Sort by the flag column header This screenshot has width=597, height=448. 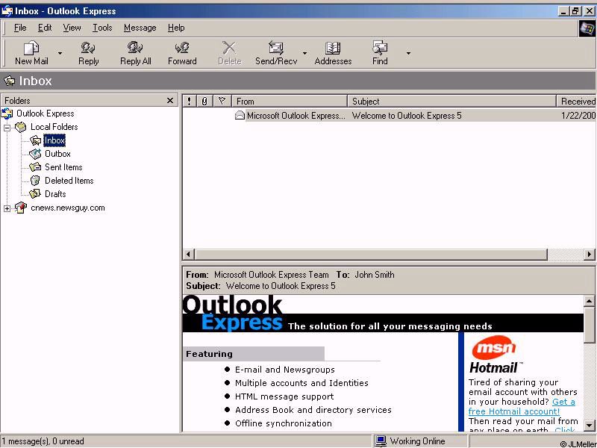coord(222,101)
